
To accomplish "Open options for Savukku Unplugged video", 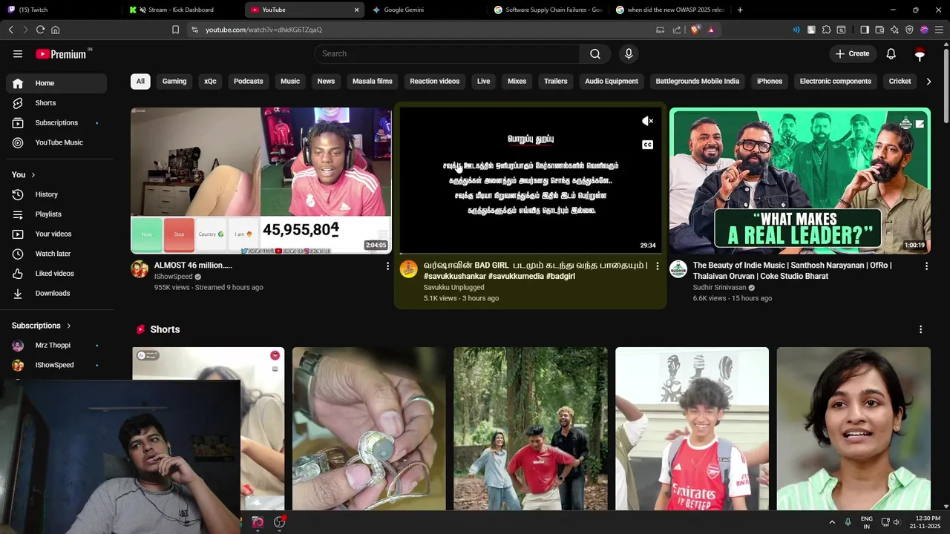I will 657,266.
